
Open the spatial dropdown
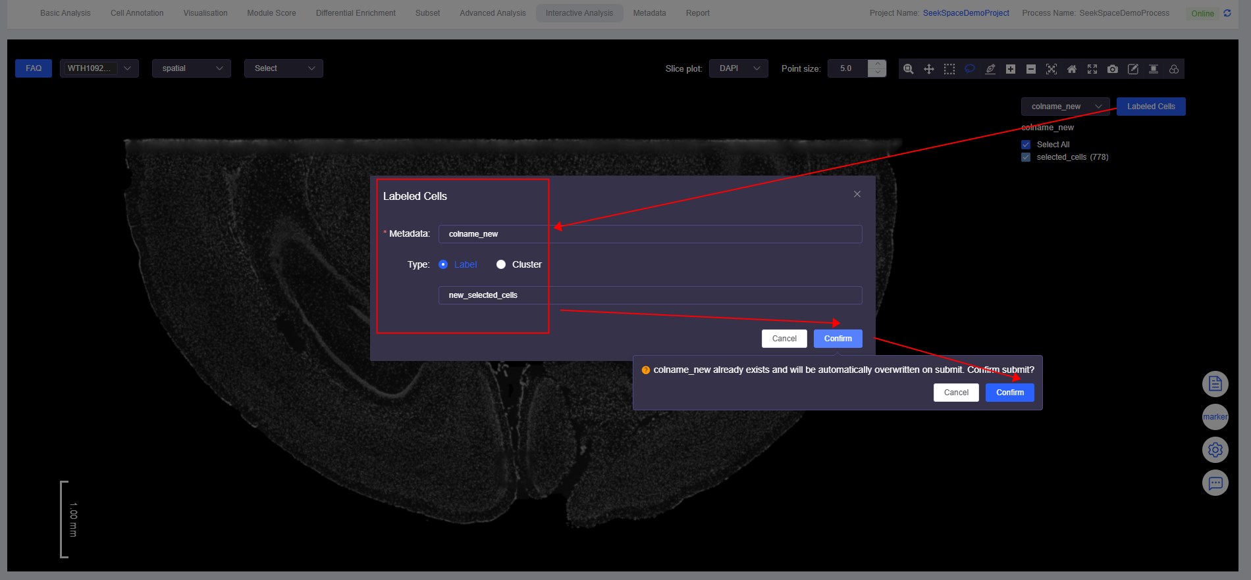pos(191,68)
